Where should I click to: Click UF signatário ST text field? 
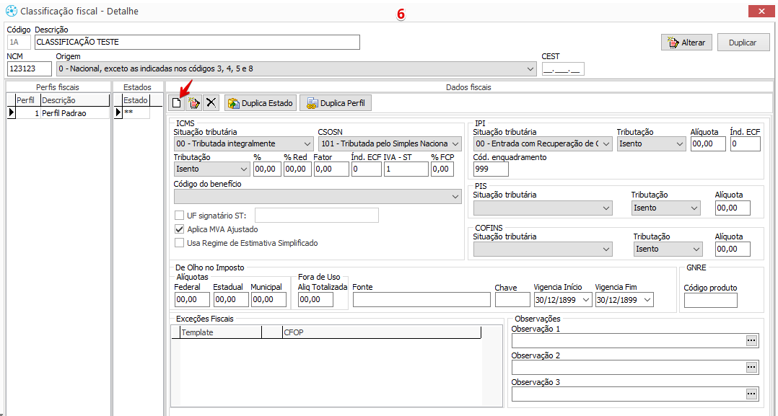click(x=317, y=216)
